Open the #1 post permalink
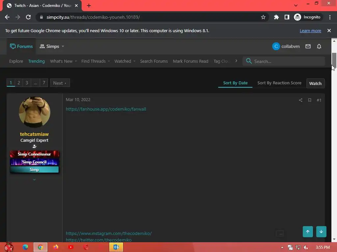 click(319, 100)
